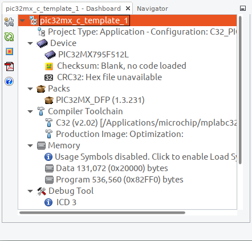Click the hammer icon beside Compiler Toolchain
Image resolution: width=252 pixels, height=241 pixels.
click(41, 111)
